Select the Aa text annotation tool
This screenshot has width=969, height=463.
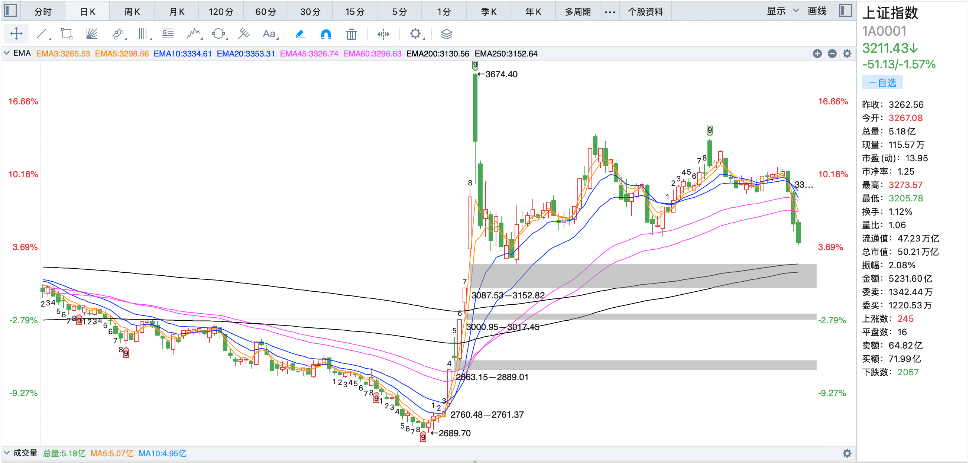tap(269, 34)
